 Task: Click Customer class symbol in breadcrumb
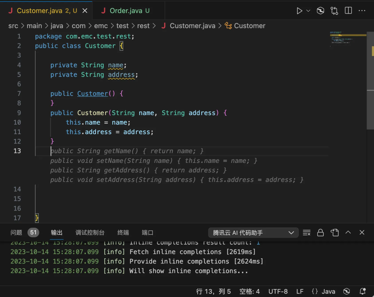pyautogui.click(x=245, y=26)
